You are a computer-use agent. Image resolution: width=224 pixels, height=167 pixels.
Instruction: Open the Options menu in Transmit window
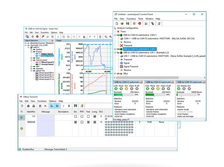pos(52,101)
